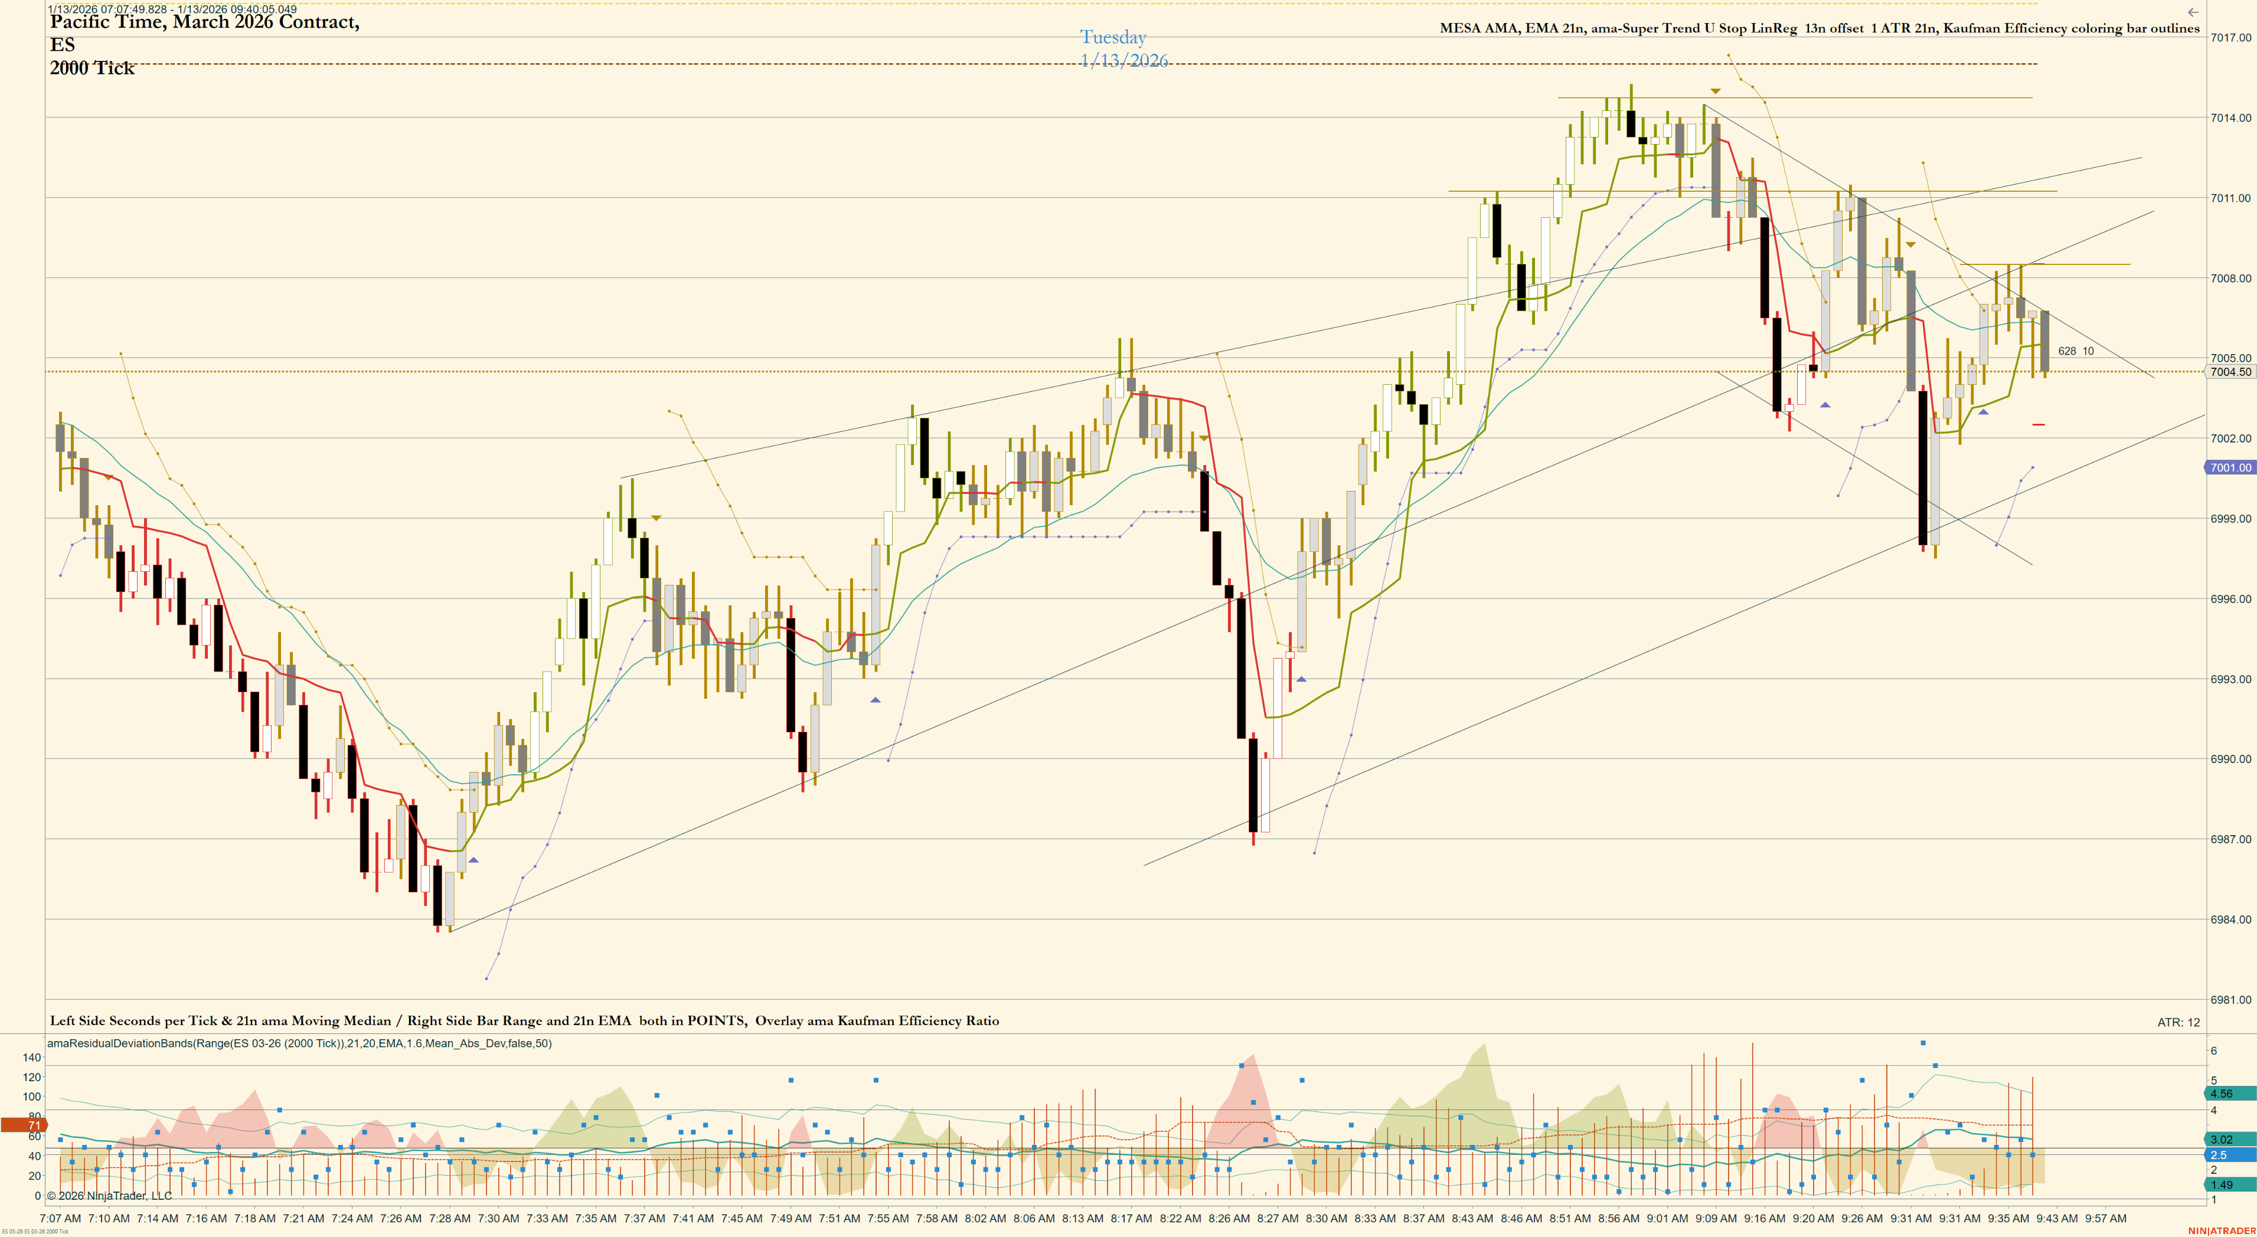2257x1237 pixels.
Task: Click the 8:46 AM time axis label
Action: click(x=1521, y=1219)
